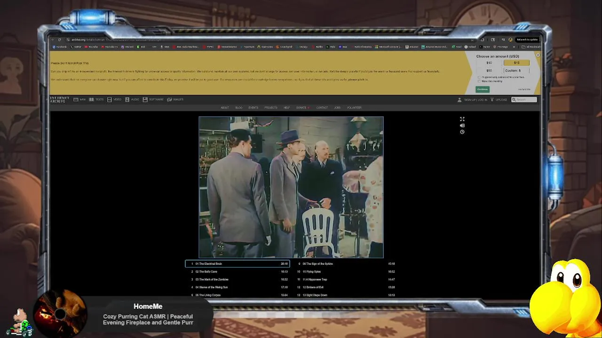Open the Blog menu link
602x338 pixels.
point(239,108)
